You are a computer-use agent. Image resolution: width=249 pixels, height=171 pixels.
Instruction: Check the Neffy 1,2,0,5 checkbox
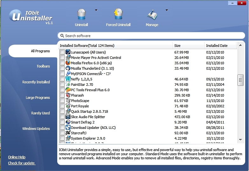pos(62,79)
